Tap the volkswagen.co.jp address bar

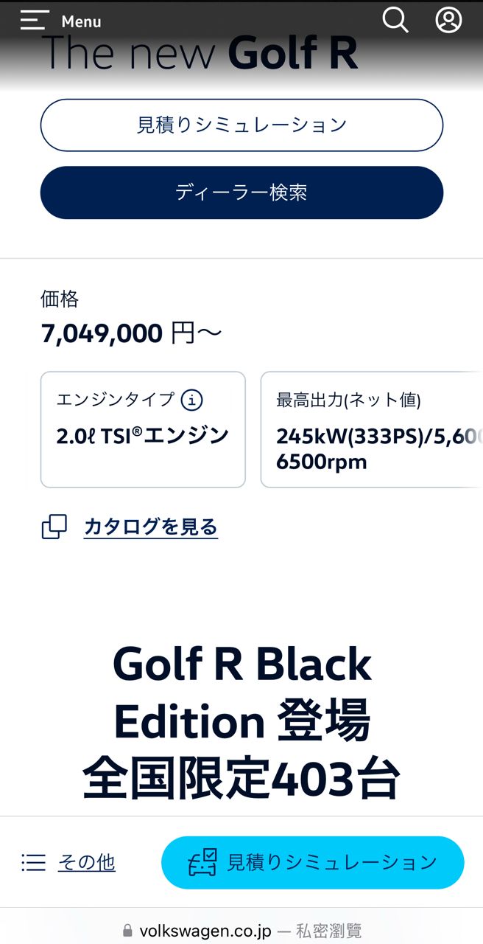coord(242,931)
